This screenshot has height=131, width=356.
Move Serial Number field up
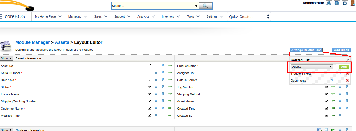156,73
